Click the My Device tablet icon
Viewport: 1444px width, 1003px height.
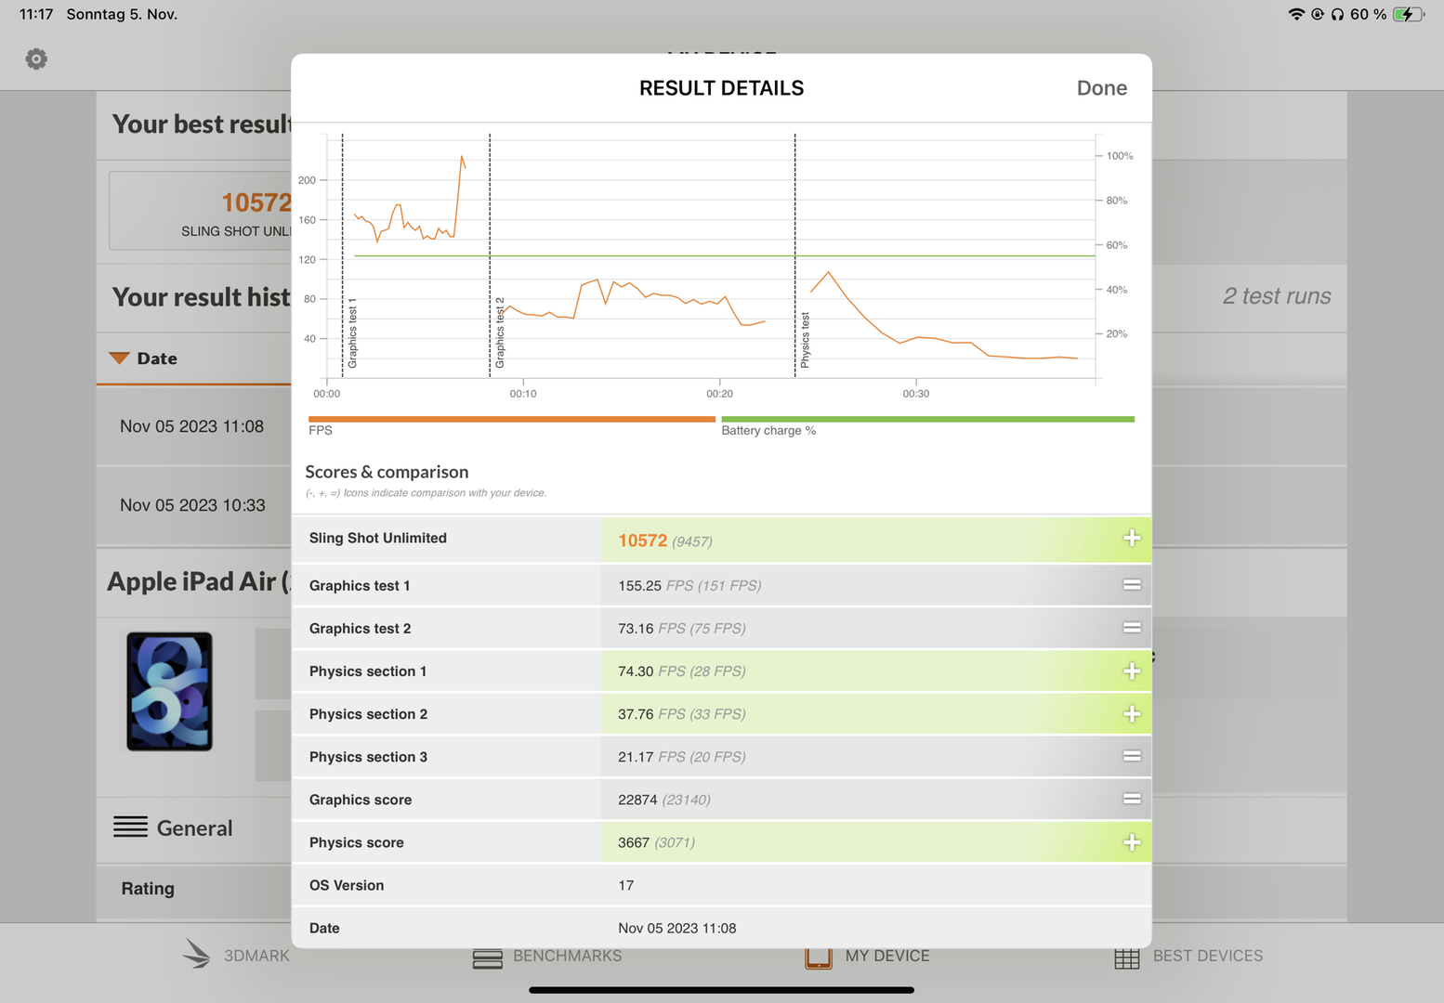click(818, 957)
